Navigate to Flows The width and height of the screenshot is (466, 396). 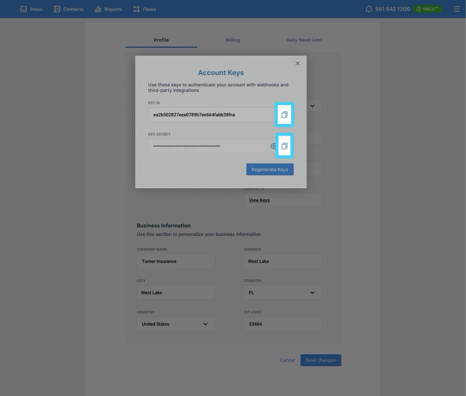145,9
